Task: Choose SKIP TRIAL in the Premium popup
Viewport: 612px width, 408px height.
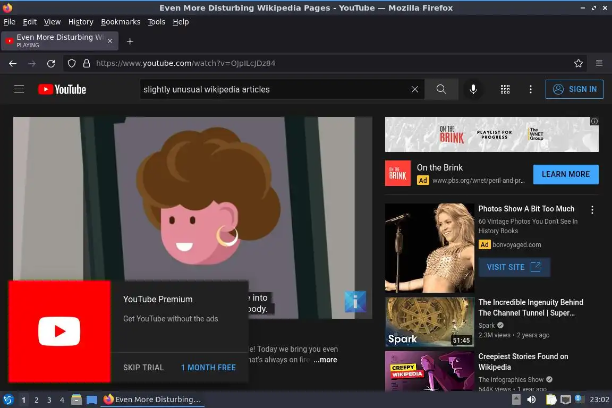Action: tap(143, 368)
